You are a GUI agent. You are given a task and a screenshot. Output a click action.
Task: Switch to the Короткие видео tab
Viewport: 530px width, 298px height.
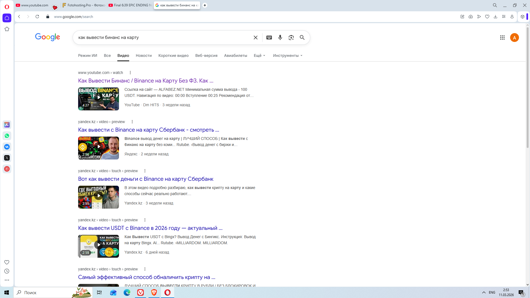(x=173, y=55)
